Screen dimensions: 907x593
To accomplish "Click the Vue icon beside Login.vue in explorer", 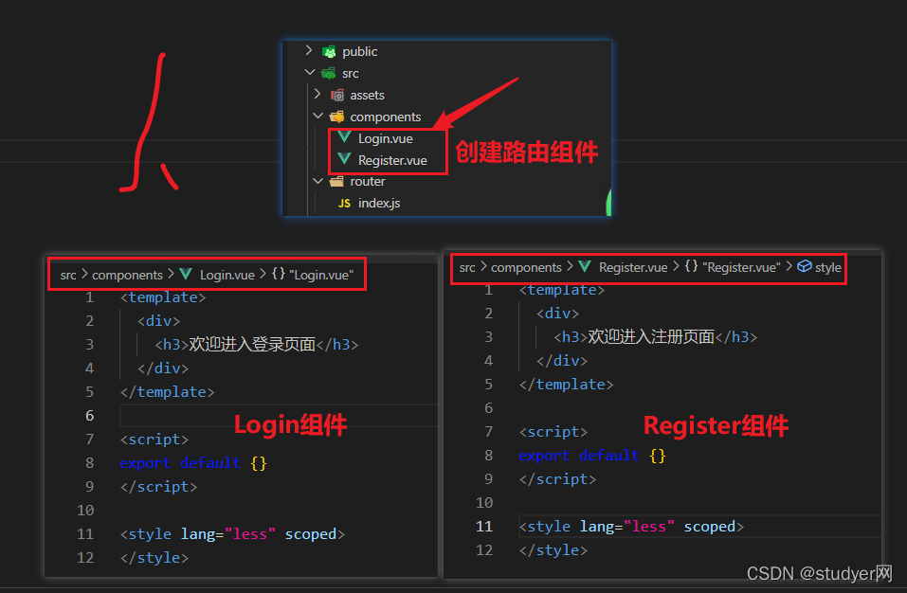I will click(x=345, y=137).
